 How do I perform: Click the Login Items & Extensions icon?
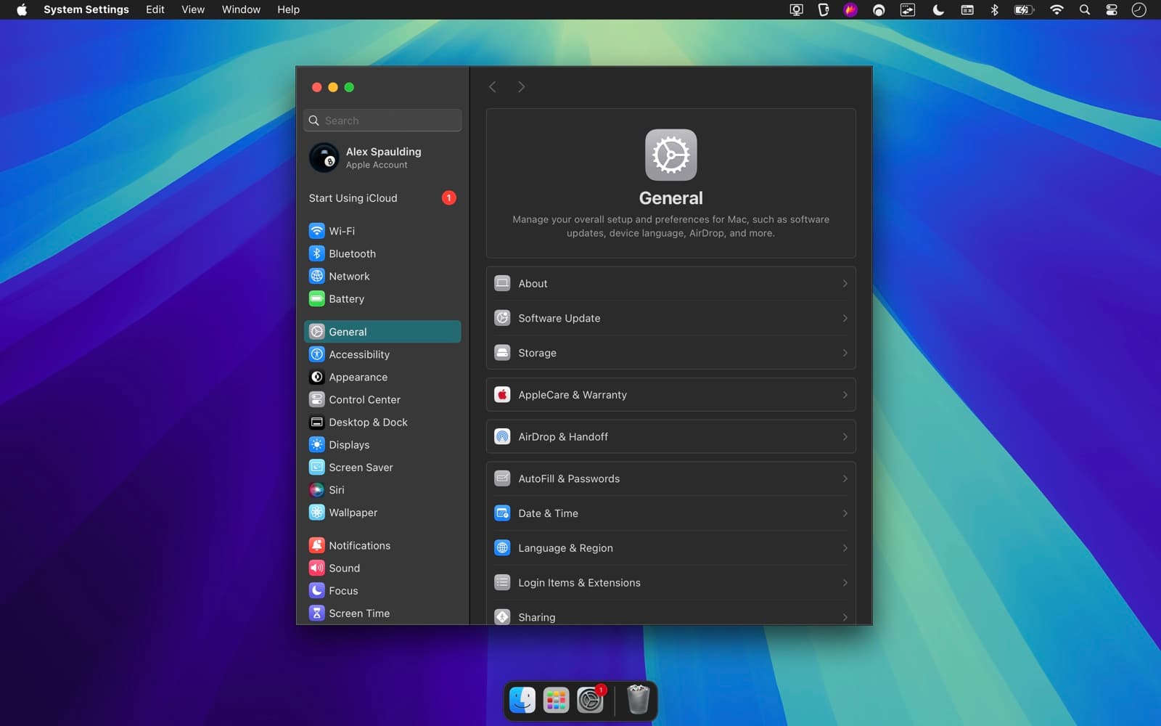(502, 582)
